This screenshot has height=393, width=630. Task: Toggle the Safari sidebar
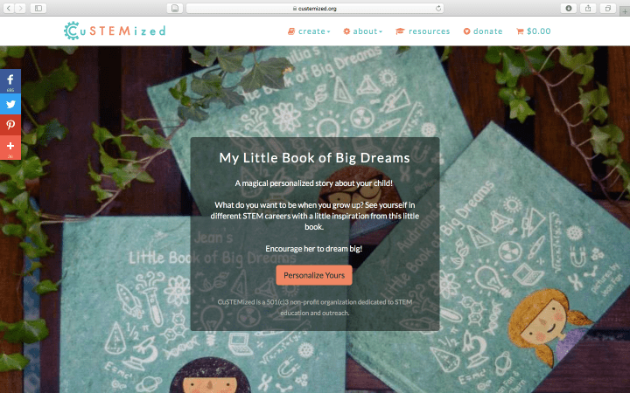[38, 8]
